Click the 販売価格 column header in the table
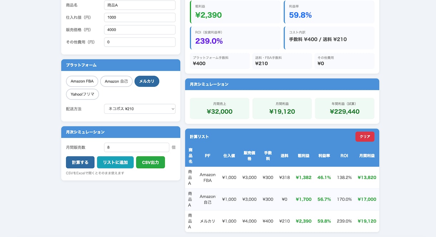 tap(249, 156)
